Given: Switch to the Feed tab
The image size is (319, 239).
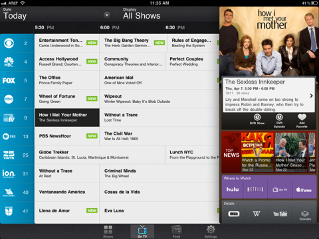Looking at the screenshot, I should click(x=177, y=231).
